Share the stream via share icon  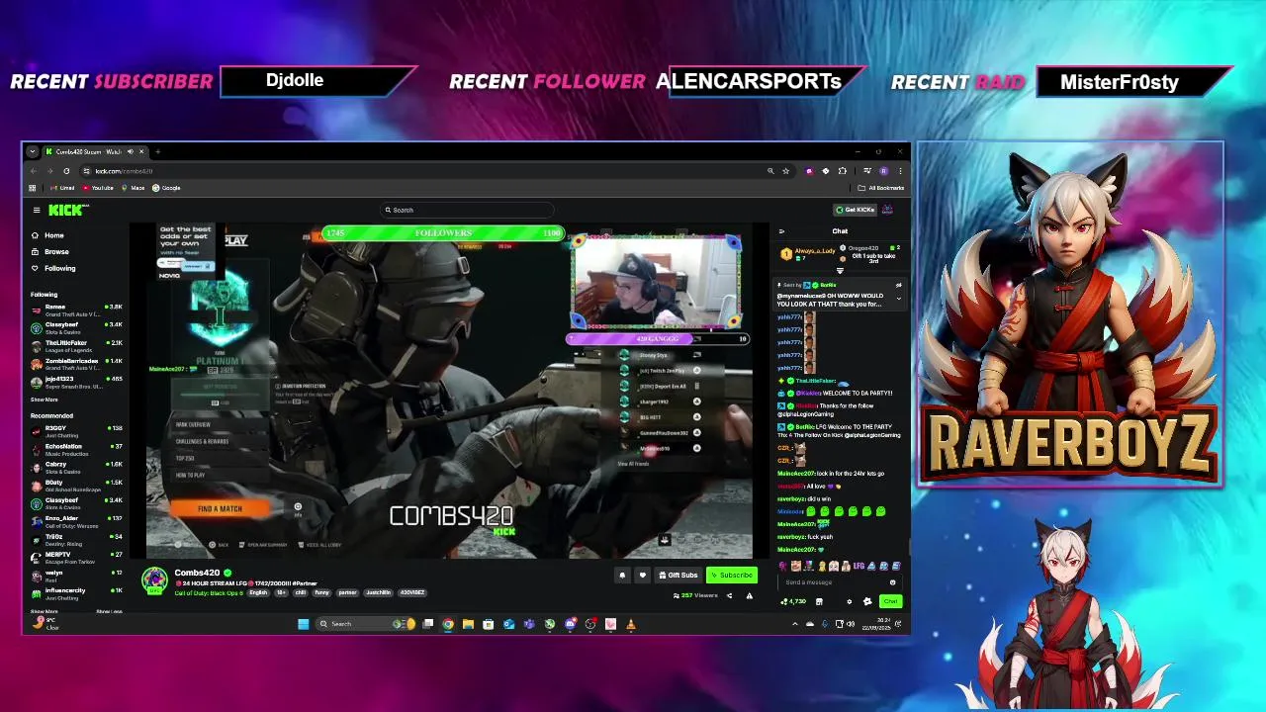[729, 595]
